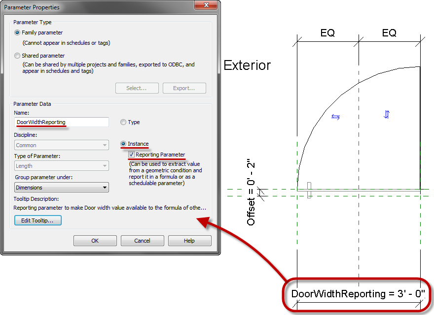The height and width of the screenshot is (315, 434).
Task: Click the Export button
Action: [184, 88]
